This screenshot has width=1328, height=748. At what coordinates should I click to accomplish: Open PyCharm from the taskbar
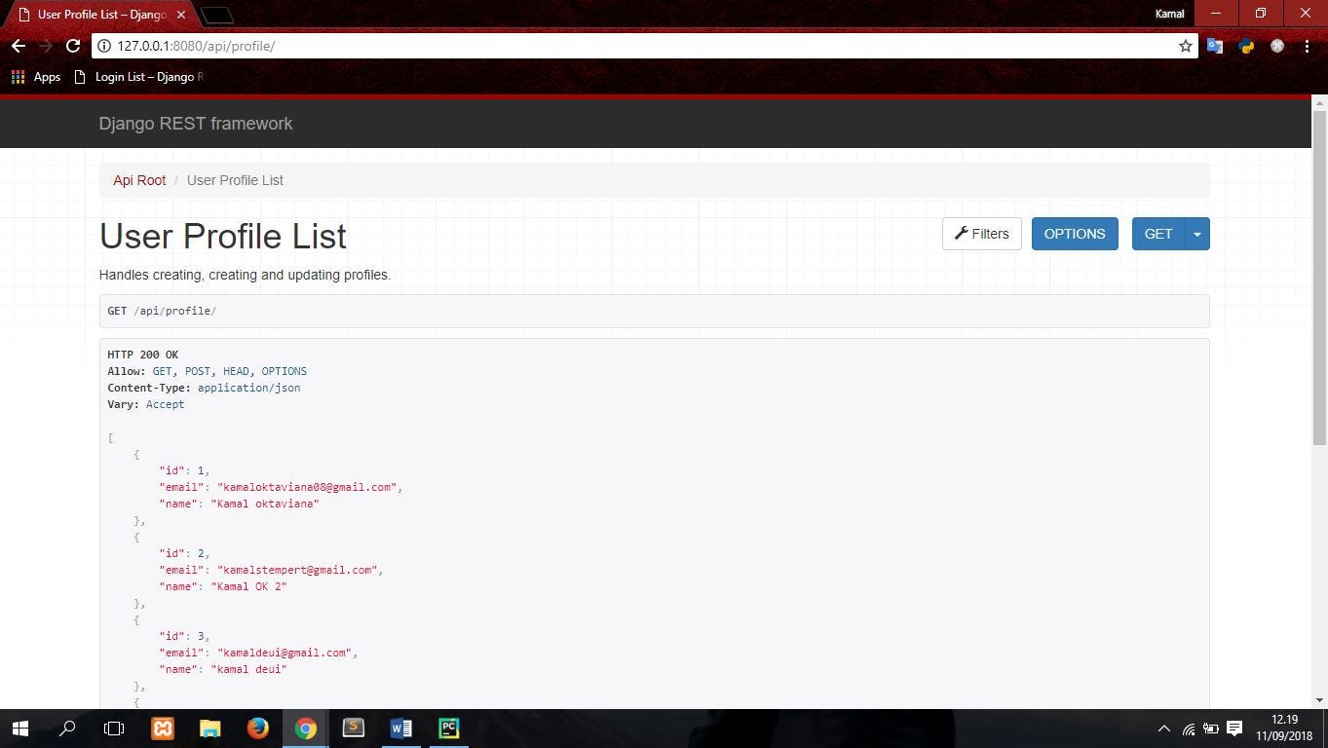[x=449, y=729]
